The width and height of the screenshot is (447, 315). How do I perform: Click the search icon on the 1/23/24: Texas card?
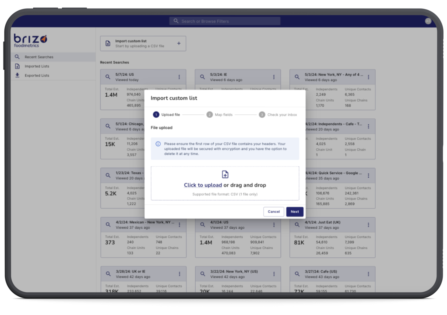(108, 175)
